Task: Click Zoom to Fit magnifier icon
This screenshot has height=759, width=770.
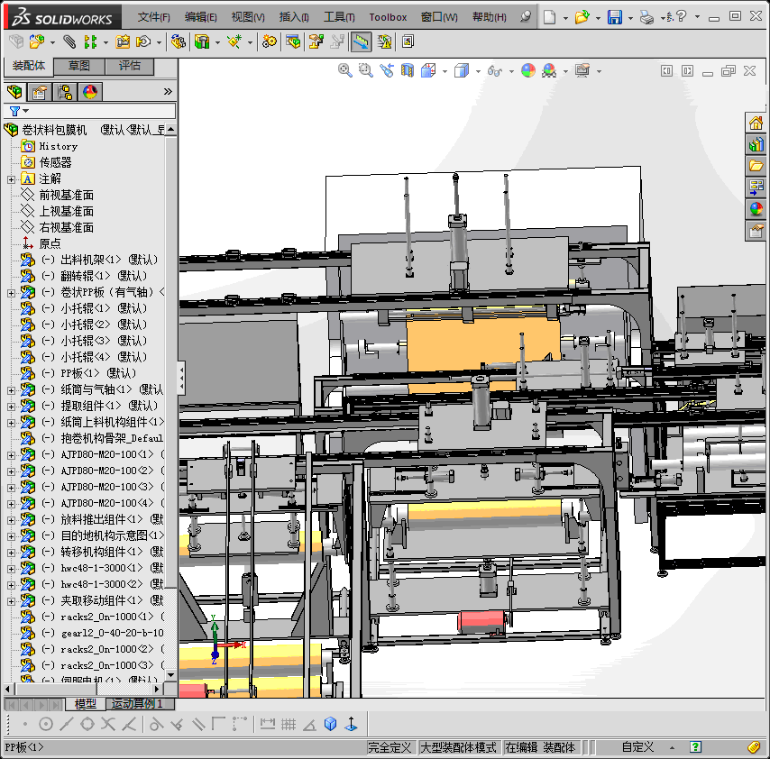Action: point(345,70)
